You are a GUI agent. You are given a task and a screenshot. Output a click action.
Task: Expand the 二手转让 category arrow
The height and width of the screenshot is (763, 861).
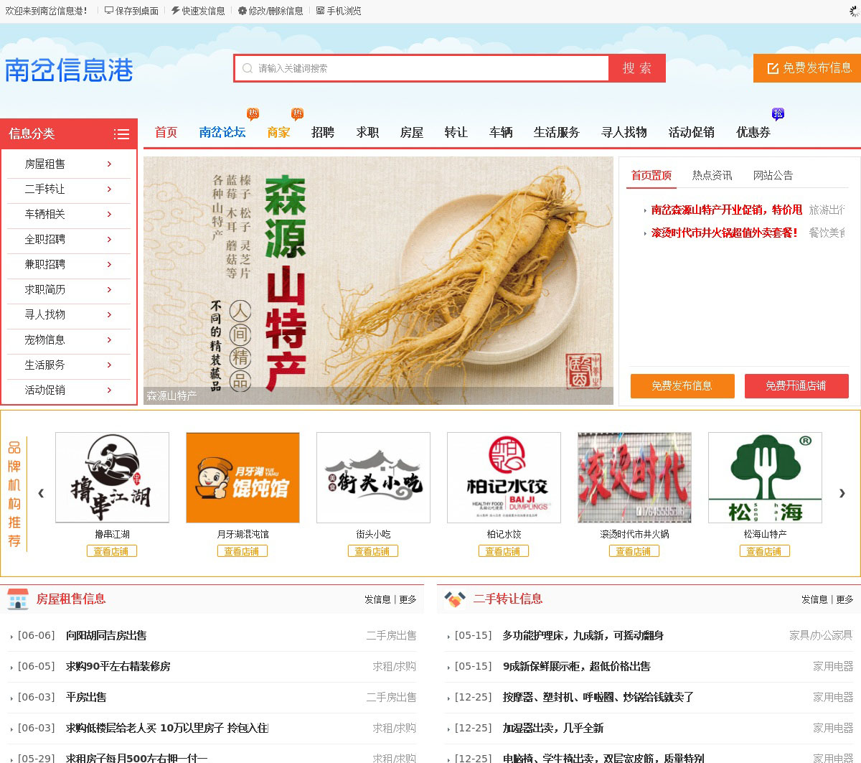[109, 189]
